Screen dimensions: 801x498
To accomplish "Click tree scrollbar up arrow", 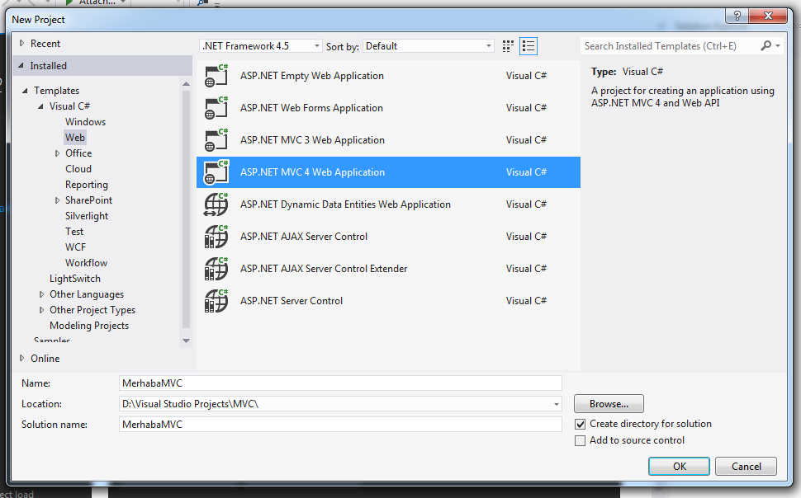I will point(186,83).
